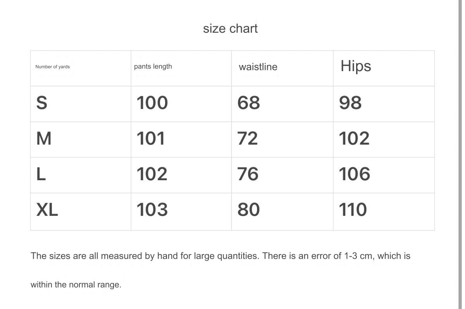465x309 pixels.
Task: Select the S size row label
Action: [x=42, y=103]
